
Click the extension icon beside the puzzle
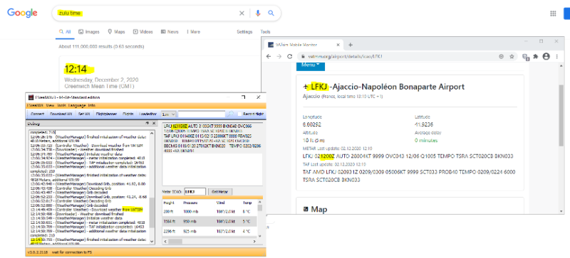click(x=525, y=57)
